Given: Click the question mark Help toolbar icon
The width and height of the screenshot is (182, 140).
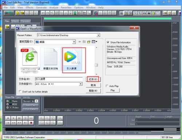Looking at the screenshot, I should click(x=174, y=13).
